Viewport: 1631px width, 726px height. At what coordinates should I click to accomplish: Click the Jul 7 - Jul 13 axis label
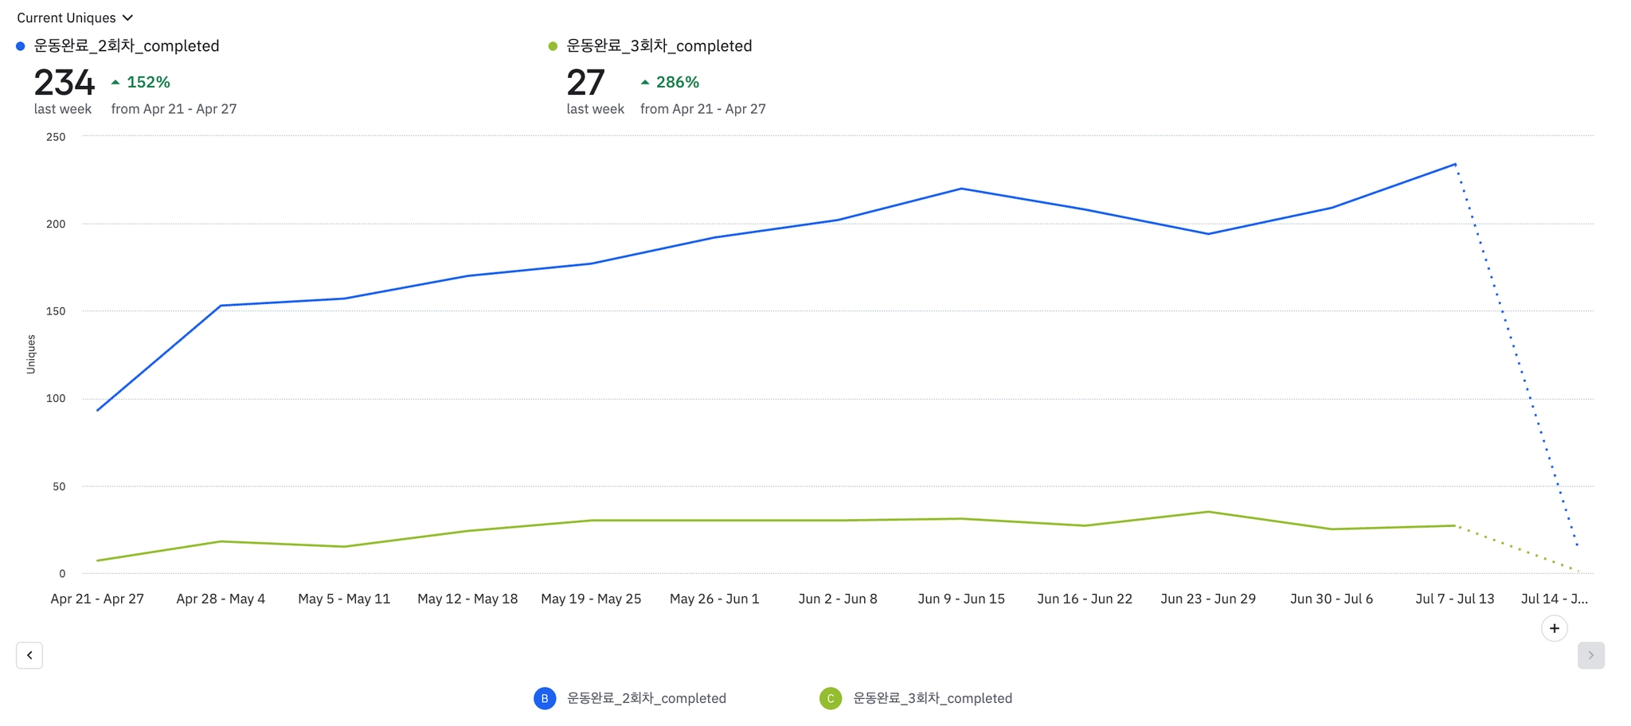[1454, 599]
